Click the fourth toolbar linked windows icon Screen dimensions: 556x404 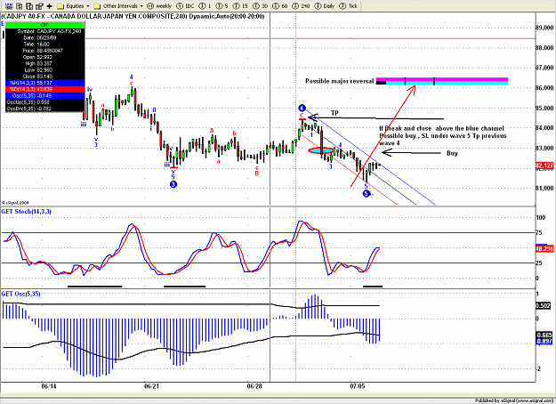39,6
